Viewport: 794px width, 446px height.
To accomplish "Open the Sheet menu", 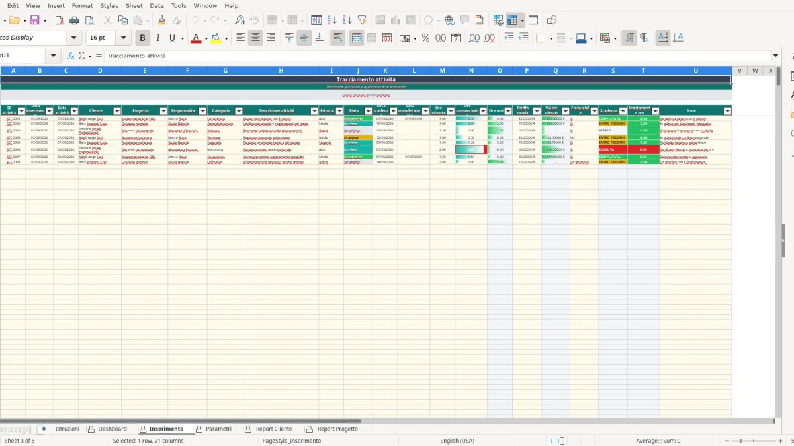I will click(134, 5).
